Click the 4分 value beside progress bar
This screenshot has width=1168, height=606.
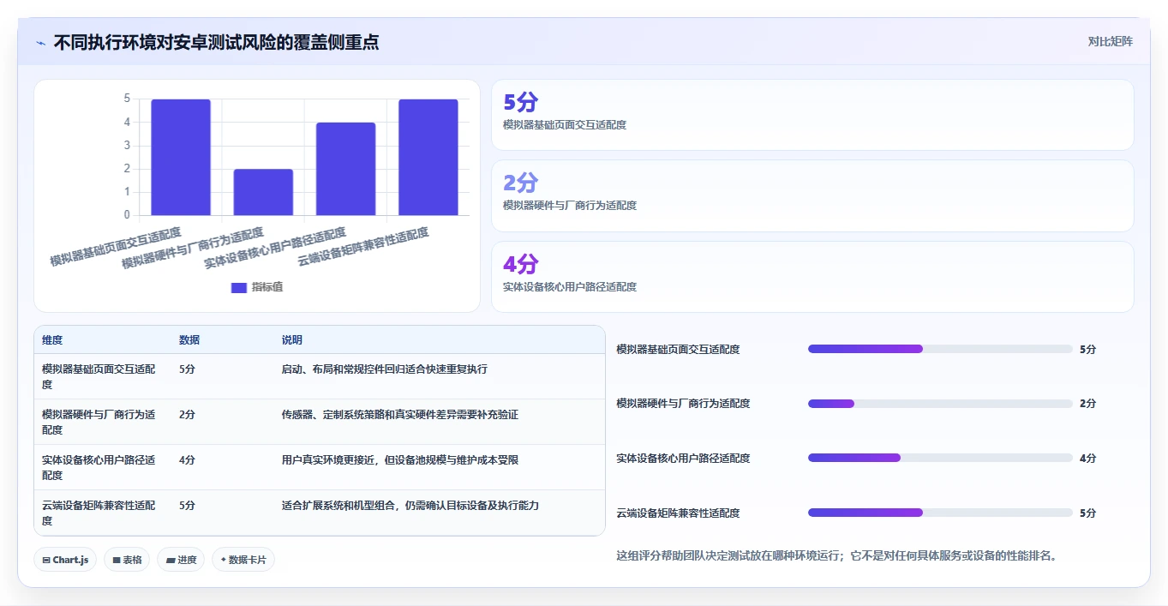pos(1087,459)
